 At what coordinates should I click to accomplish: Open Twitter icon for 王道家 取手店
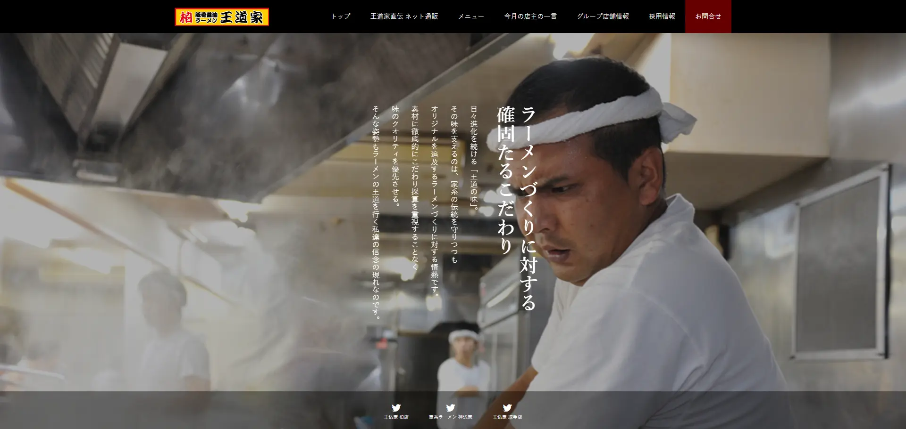coord(507,408)
